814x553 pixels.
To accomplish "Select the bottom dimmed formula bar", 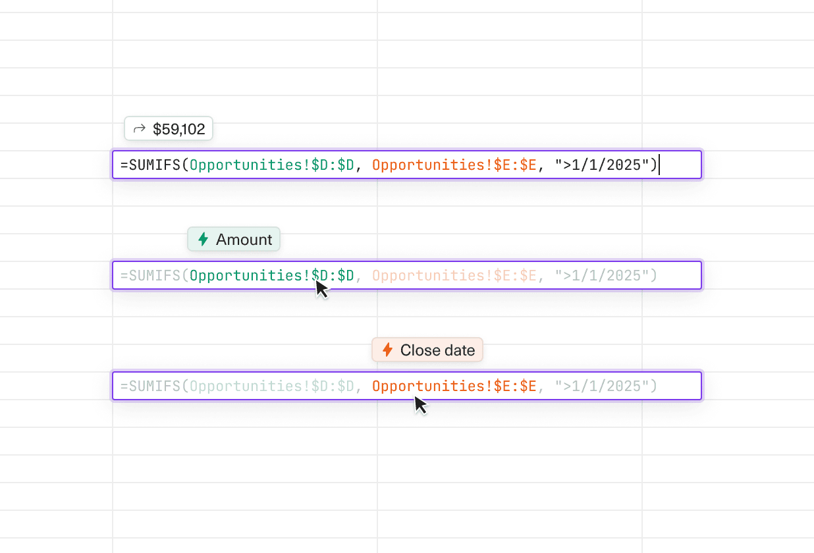I will pyautogui.click(x=407, y=386).
